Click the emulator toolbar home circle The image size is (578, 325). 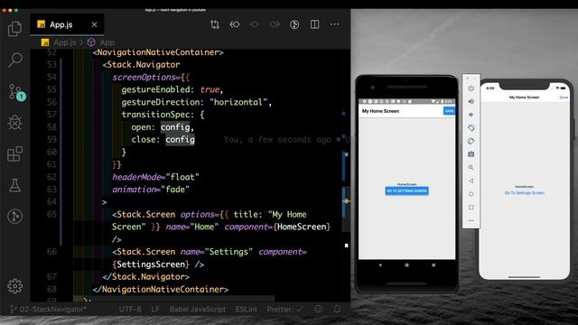coord(471,194)
